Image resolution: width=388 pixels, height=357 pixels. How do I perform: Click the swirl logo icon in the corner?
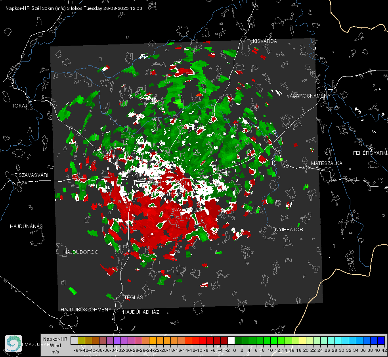click(13, 344)
